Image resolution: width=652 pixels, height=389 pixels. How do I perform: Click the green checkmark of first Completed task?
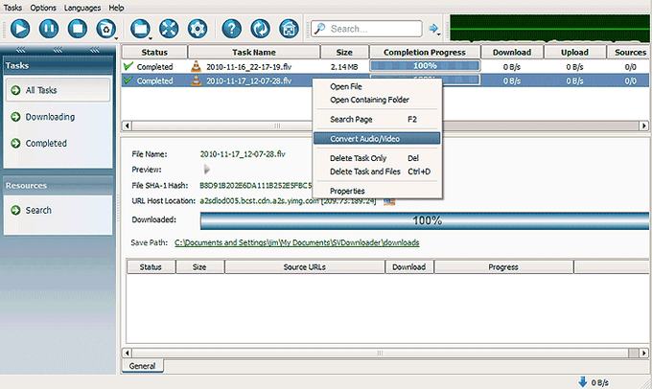(128, 66)
